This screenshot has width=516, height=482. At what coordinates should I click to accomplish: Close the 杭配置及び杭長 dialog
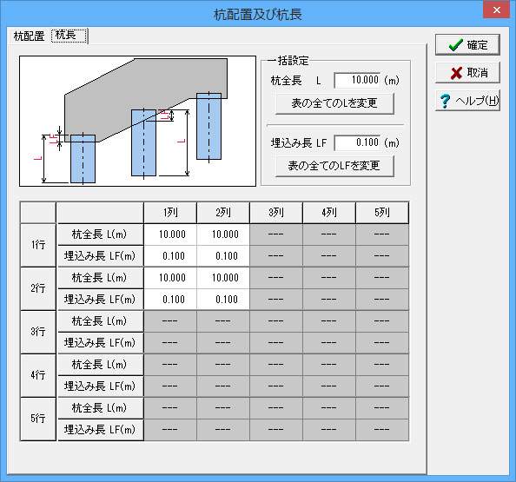coord(496,10)
